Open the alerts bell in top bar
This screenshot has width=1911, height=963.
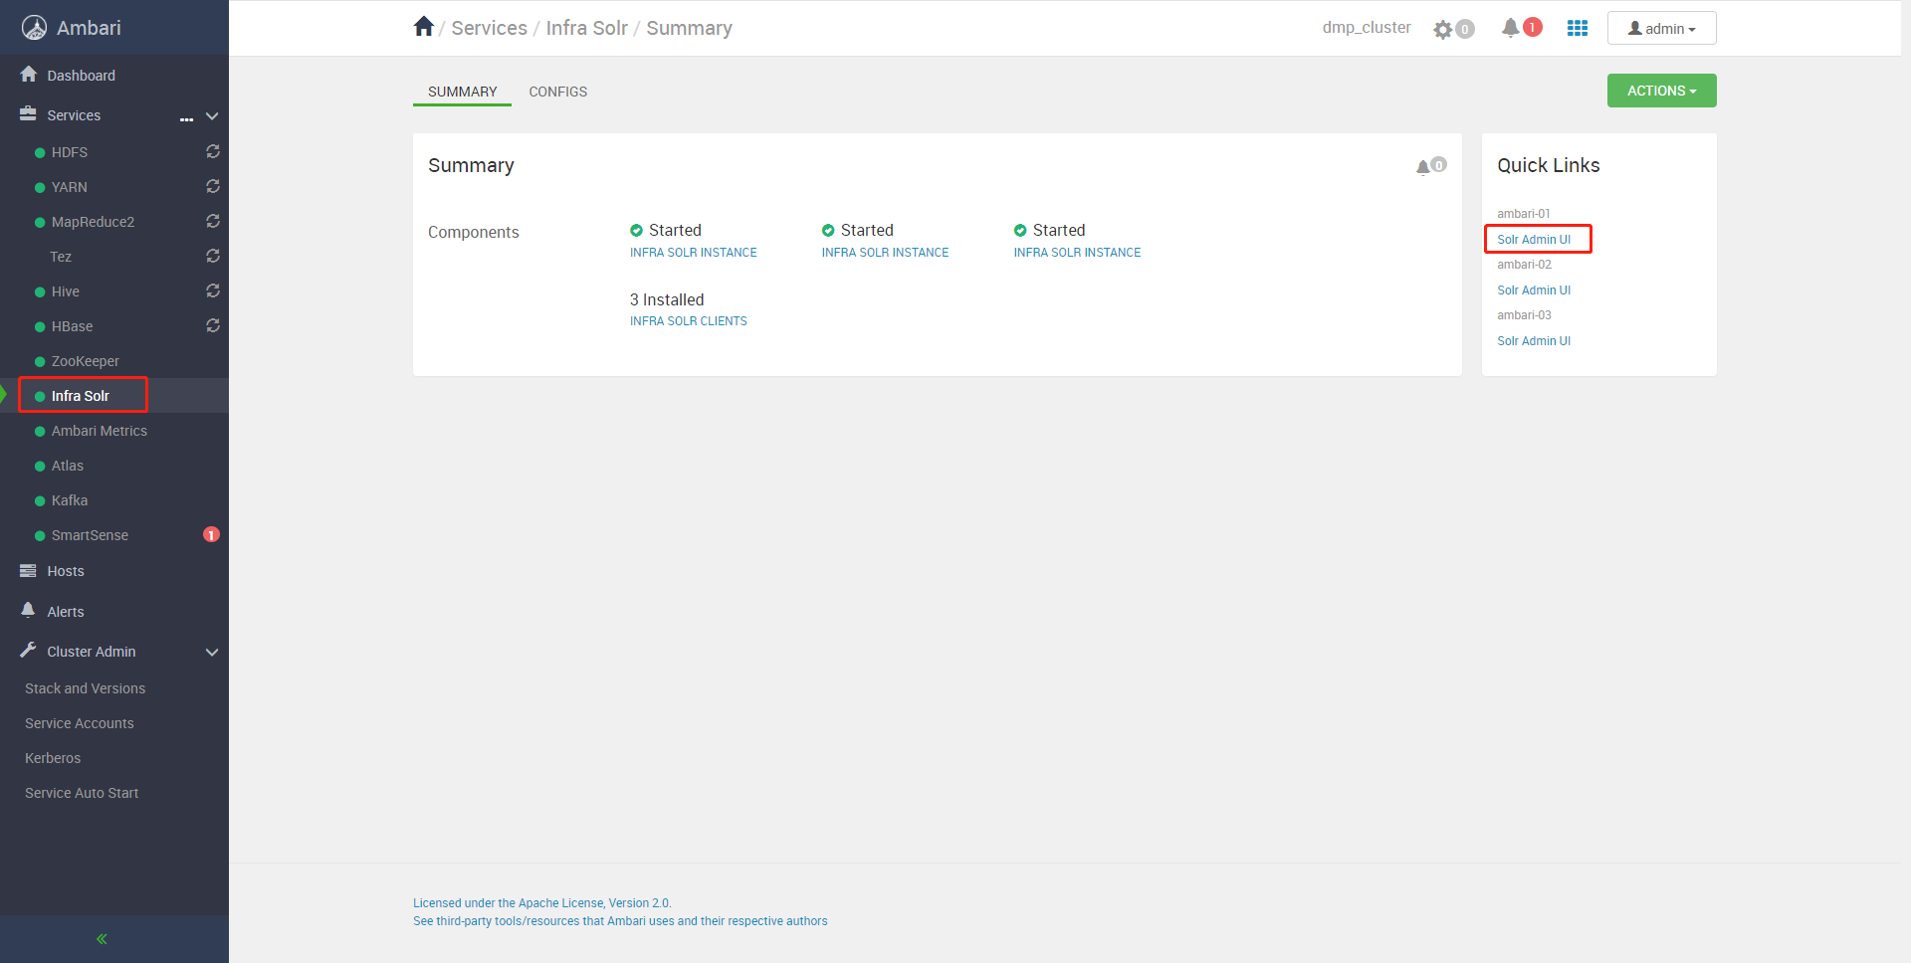point(1511,28)
